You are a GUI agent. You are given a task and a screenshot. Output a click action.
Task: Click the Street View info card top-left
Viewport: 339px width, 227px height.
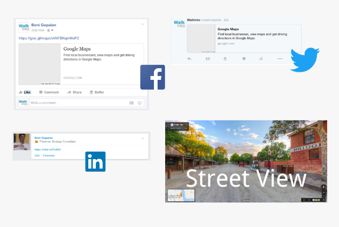pyautogui.click(x=177, y=126)
